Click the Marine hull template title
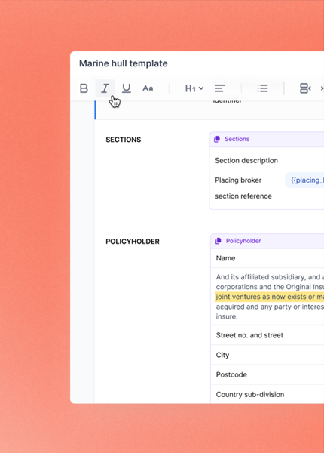The width and height of the screenshot is (324, 453). pyautogui.click(x=124, y=63)
